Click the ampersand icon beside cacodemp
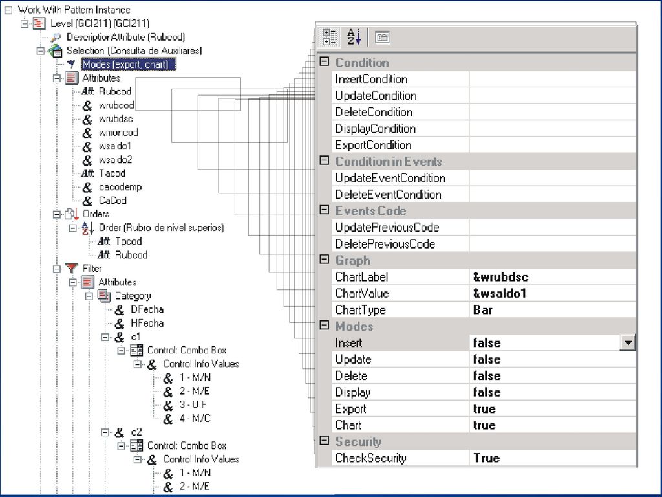 (87, 187)
